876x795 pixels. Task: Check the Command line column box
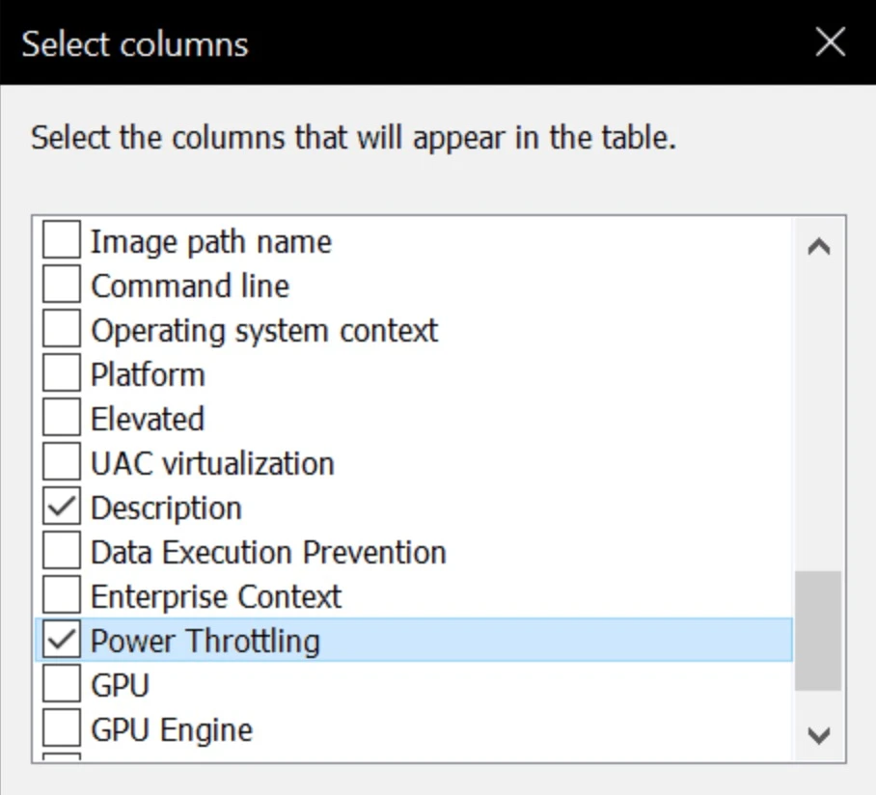pyautogui.click(x=61, y=286)
